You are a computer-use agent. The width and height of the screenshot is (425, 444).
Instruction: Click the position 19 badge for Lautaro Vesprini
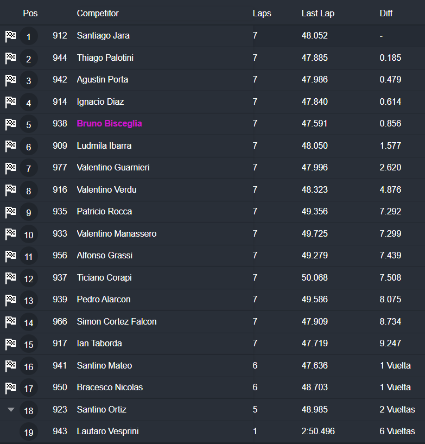tap(29, 432)
